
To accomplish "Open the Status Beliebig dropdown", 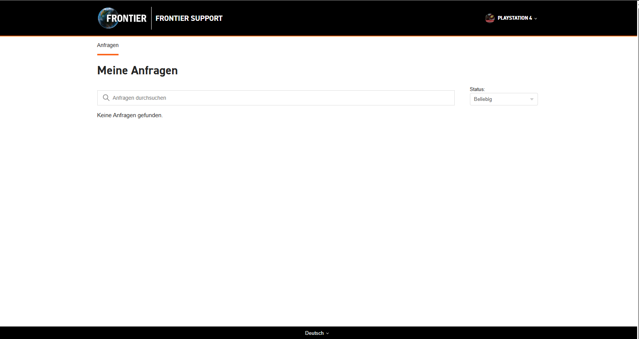I will [504, 99].
